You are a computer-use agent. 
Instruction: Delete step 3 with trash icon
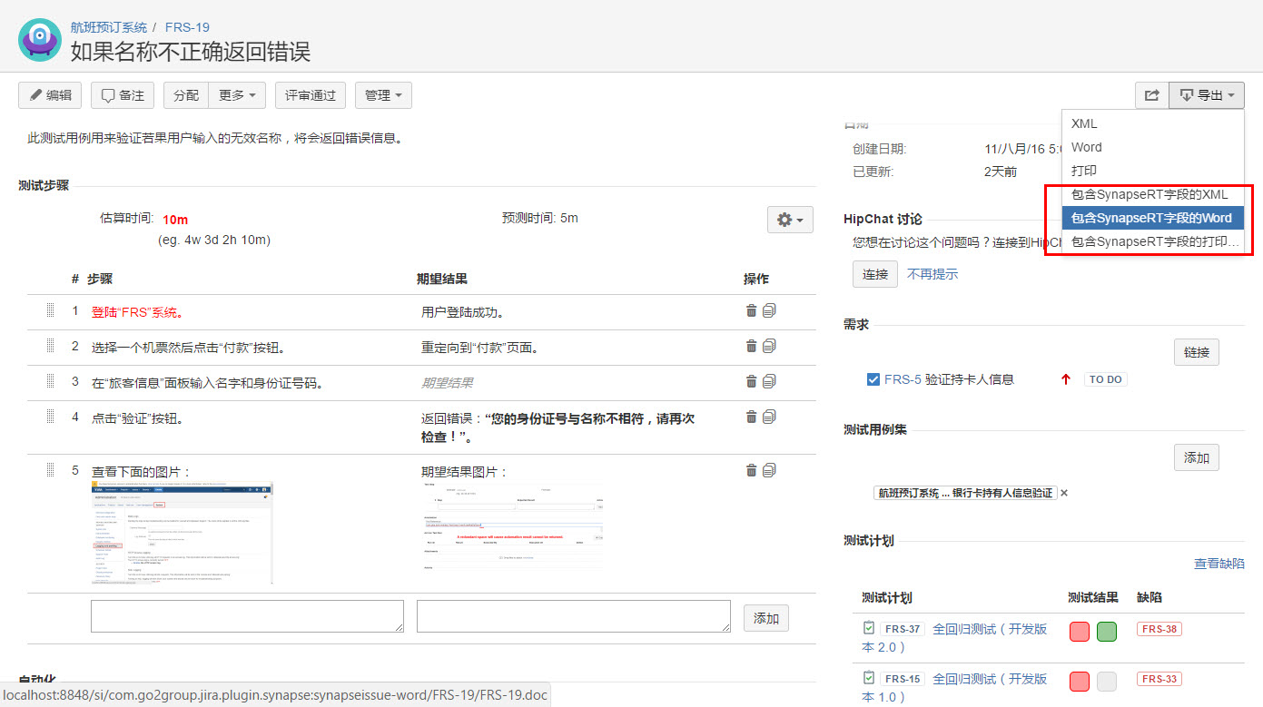click(751, 381)
